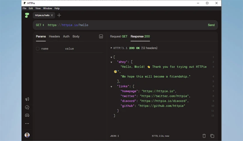Open the Window menu
243x141 pixels.
[47, 8]
